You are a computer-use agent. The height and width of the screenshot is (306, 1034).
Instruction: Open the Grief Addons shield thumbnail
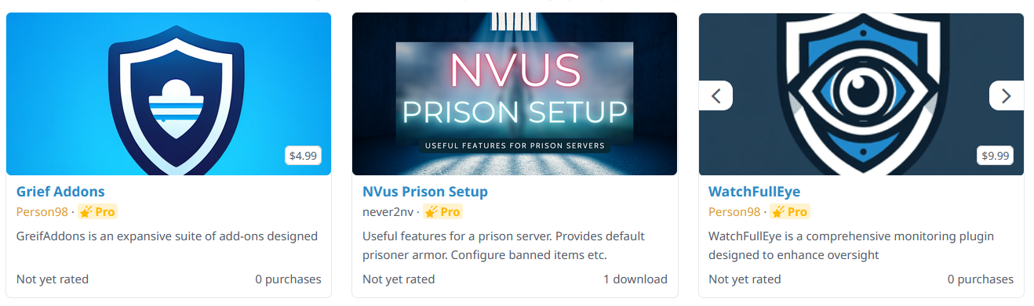coord(169,94)
